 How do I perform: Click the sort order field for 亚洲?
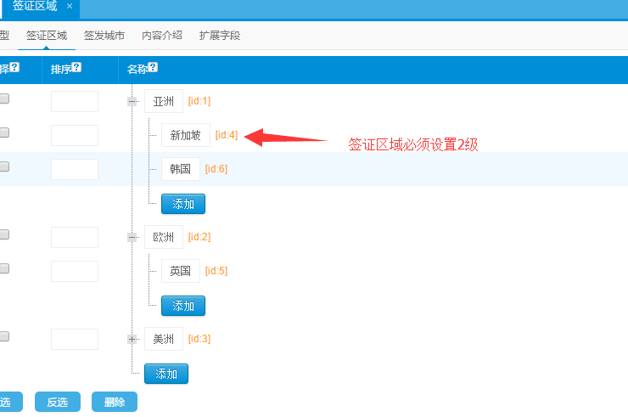(75, 102)
